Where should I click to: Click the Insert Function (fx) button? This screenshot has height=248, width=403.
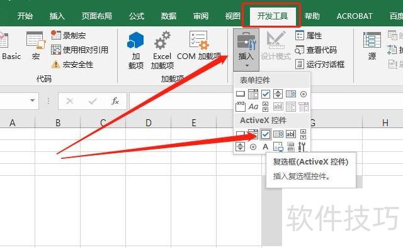(115, 101)
